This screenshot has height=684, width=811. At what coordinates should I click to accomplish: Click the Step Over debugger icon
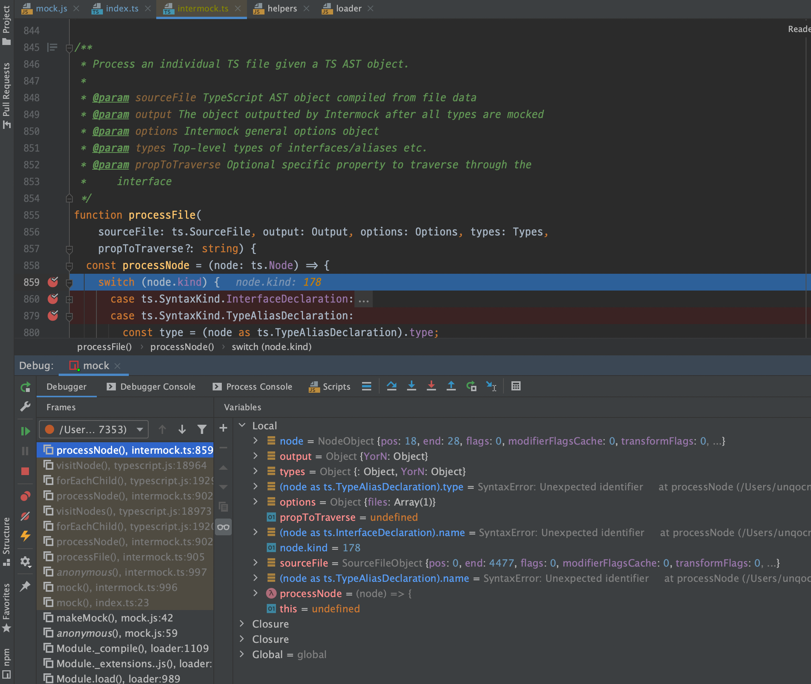(391, 386)
